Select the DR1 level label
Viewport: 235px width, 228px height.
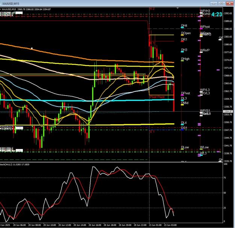(184, 40)
